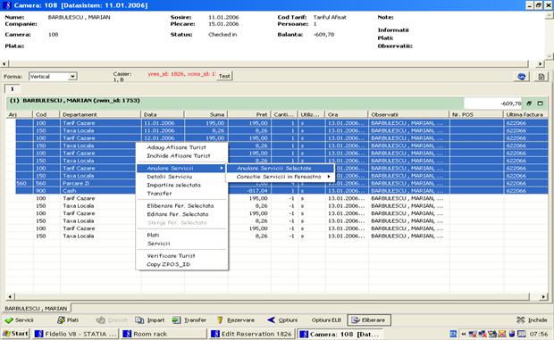Select the Parcare Zi row with code 560
This screenshot has width=554, height=340.
click(x=282, y=184)
